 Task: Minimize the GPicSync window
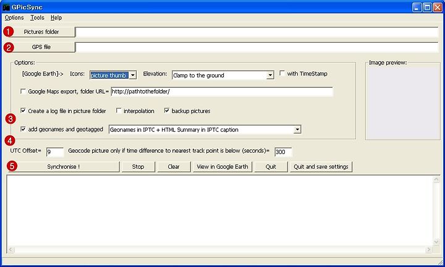click(x=417, y=7)
